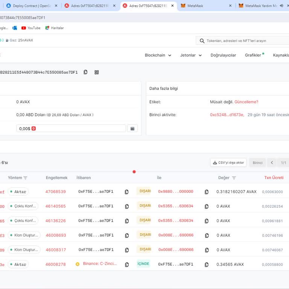The width and height of the screenshot is (289, 289).
Task: Click Çoklu Konf badge in block 46140565 row
Action: pyautogui.click(x=23, y=206)
